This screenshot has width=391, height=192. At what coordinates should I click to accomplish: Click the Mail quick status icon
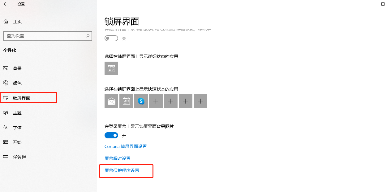point(111,101)
